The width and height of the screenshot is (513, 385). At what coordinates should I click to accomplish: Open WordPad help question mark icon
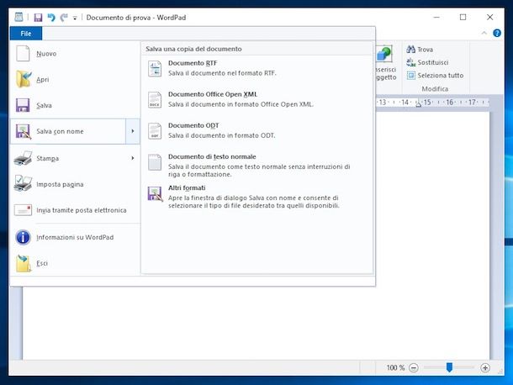(497, 33)
